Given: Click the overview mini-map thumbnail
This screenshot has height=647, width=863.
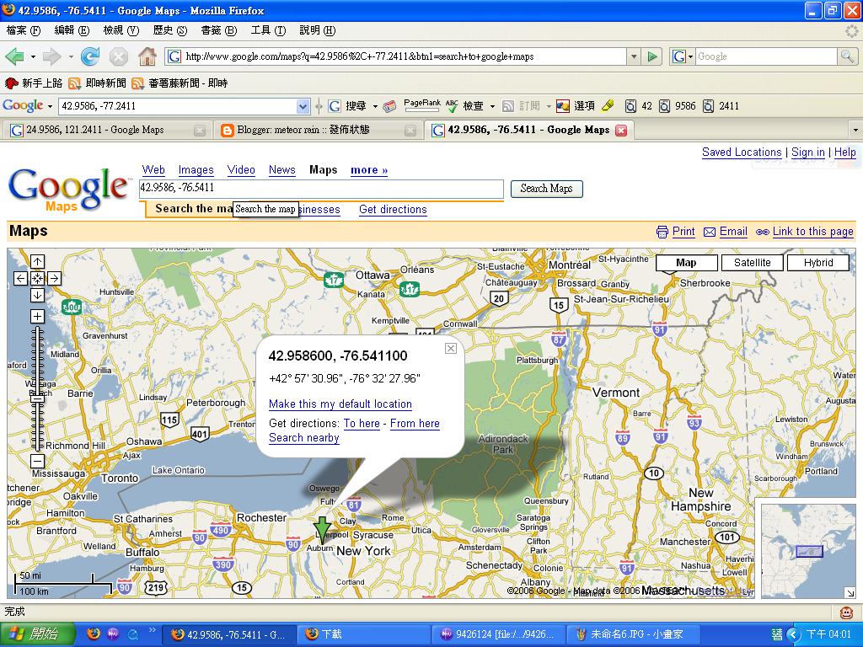Looking at the screenshot, I should pos(808,551).
